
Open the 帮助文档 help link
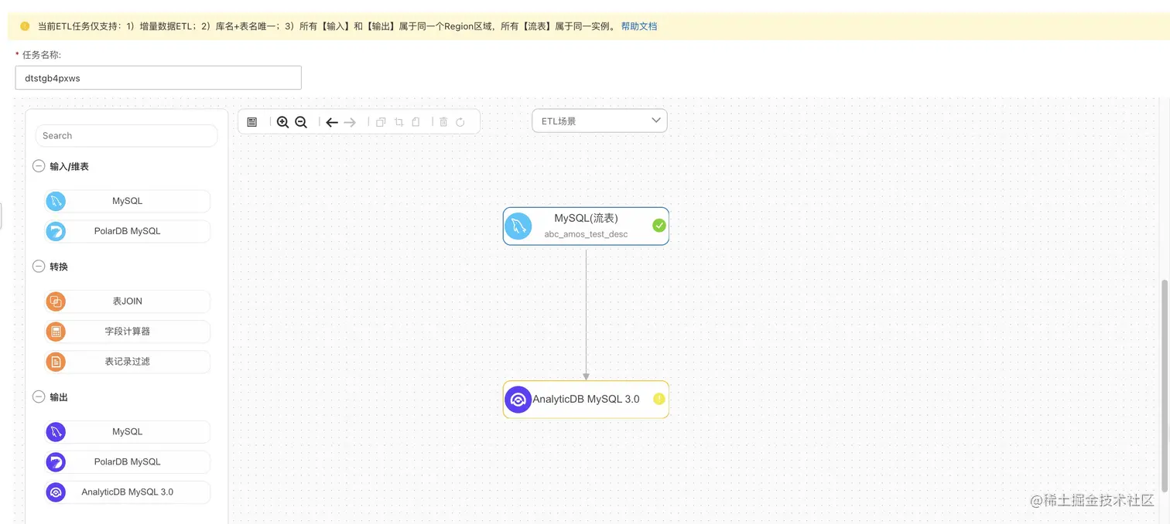[639, 26]
